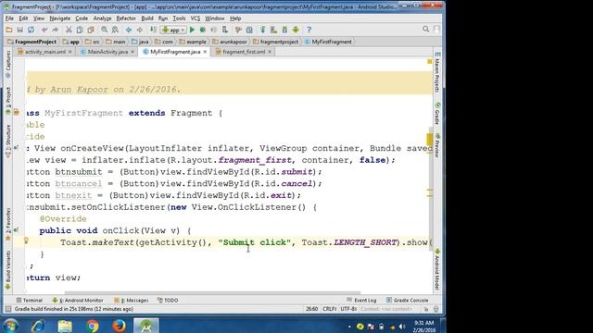Open the app run configuration dropdown

coord(173,30)
